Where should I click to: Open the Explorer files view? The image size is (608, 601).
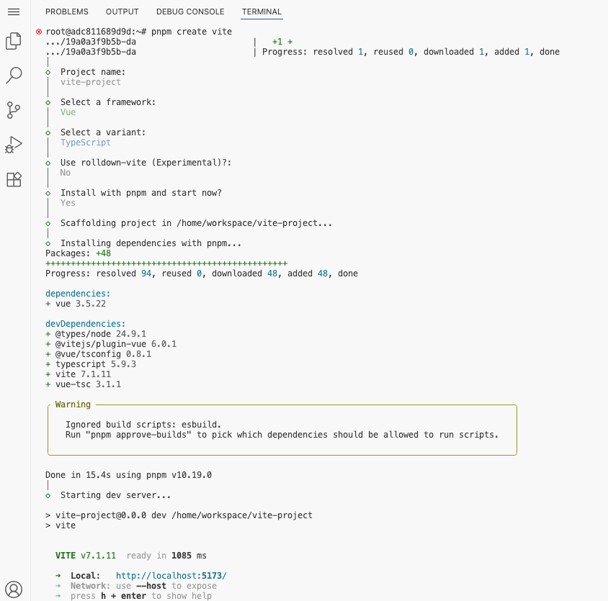(x=14, y=41)
